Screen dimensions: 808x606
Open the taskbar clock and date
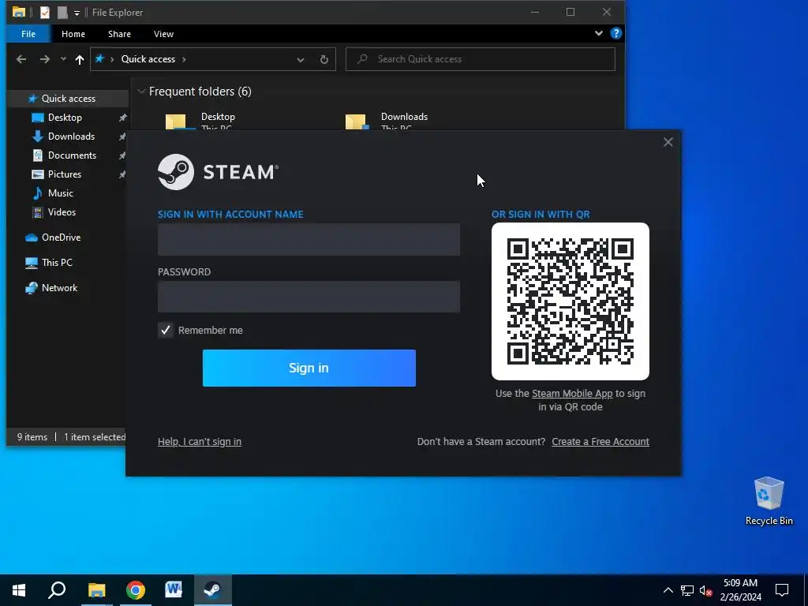click(740, 590)
